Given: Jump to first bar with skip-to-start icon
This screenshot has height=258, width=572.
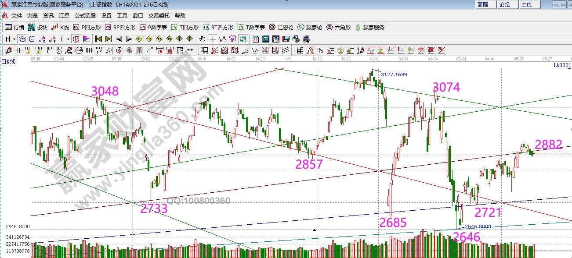Looking at the screenshot, I should point(99,39).
